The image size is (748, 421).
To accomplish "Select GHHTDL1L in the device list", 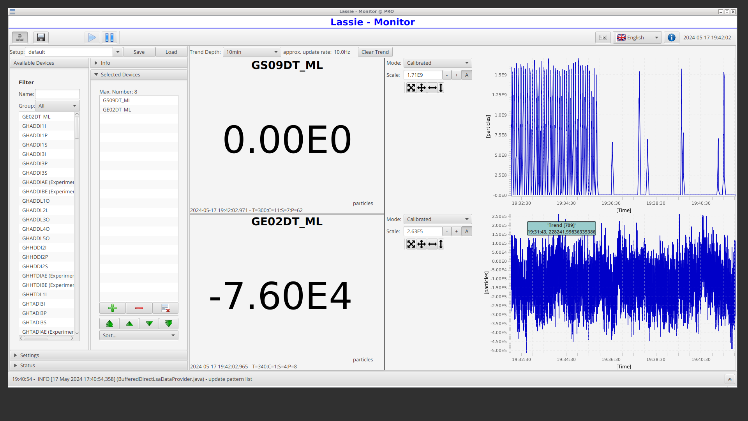I will (46, 294).
